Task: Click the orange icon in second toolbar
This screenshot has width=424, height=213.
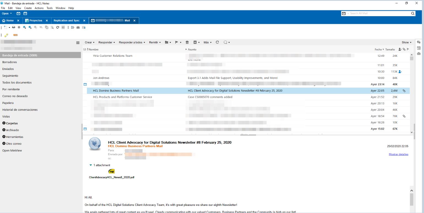Action: (x=15, y=35)
